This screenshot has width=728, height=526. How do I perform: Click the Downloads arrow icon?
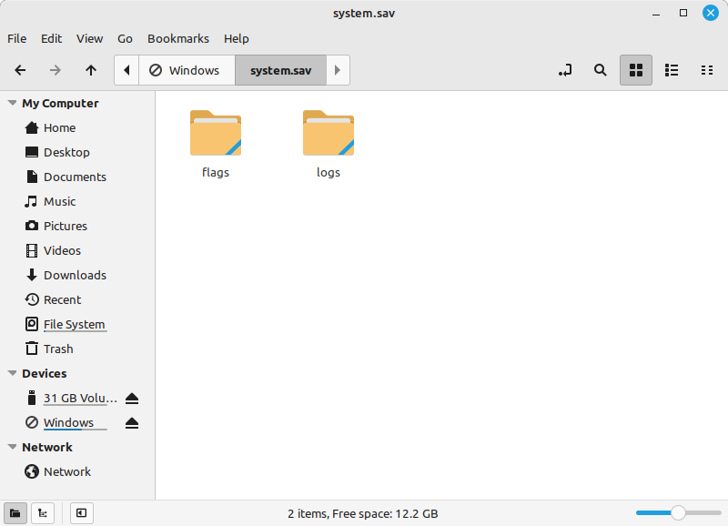(32, 275)
